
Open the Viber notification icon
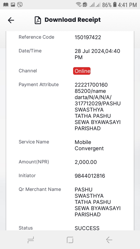[x=20, y=5]
